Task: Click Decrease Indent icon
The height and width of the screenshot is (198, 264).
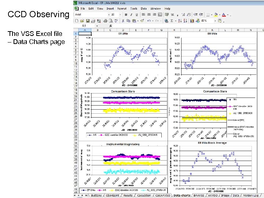Action: [x=195, y=15]
